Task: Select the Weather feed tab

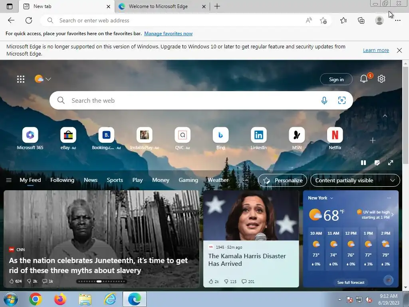Action: pyautogui.click(x=218, y=180)
